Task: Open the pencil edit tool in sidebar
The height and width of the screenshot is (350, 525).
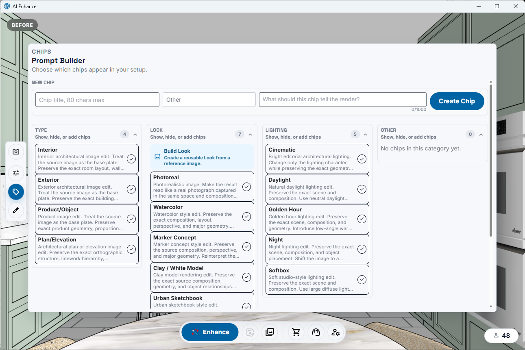Action: coord(16,210)
